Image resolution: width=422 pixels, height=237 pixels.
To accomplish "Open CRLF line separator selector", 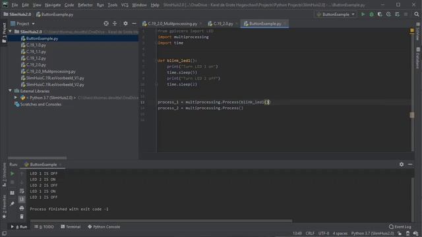I will click(x=310, y=233).
